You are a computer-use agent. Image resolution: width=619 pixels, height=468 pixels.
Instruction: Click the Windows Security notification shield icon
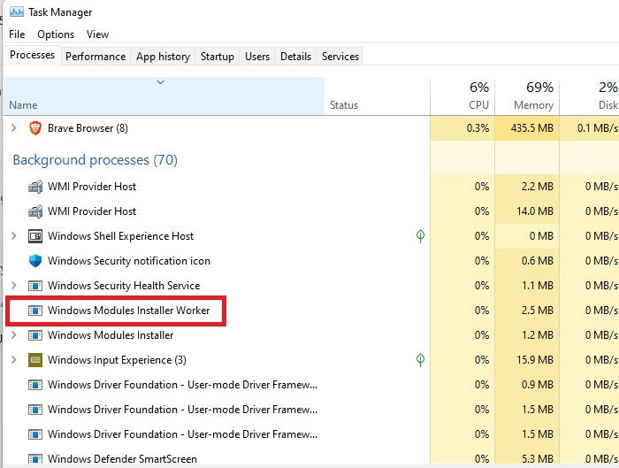click(35, 261)
